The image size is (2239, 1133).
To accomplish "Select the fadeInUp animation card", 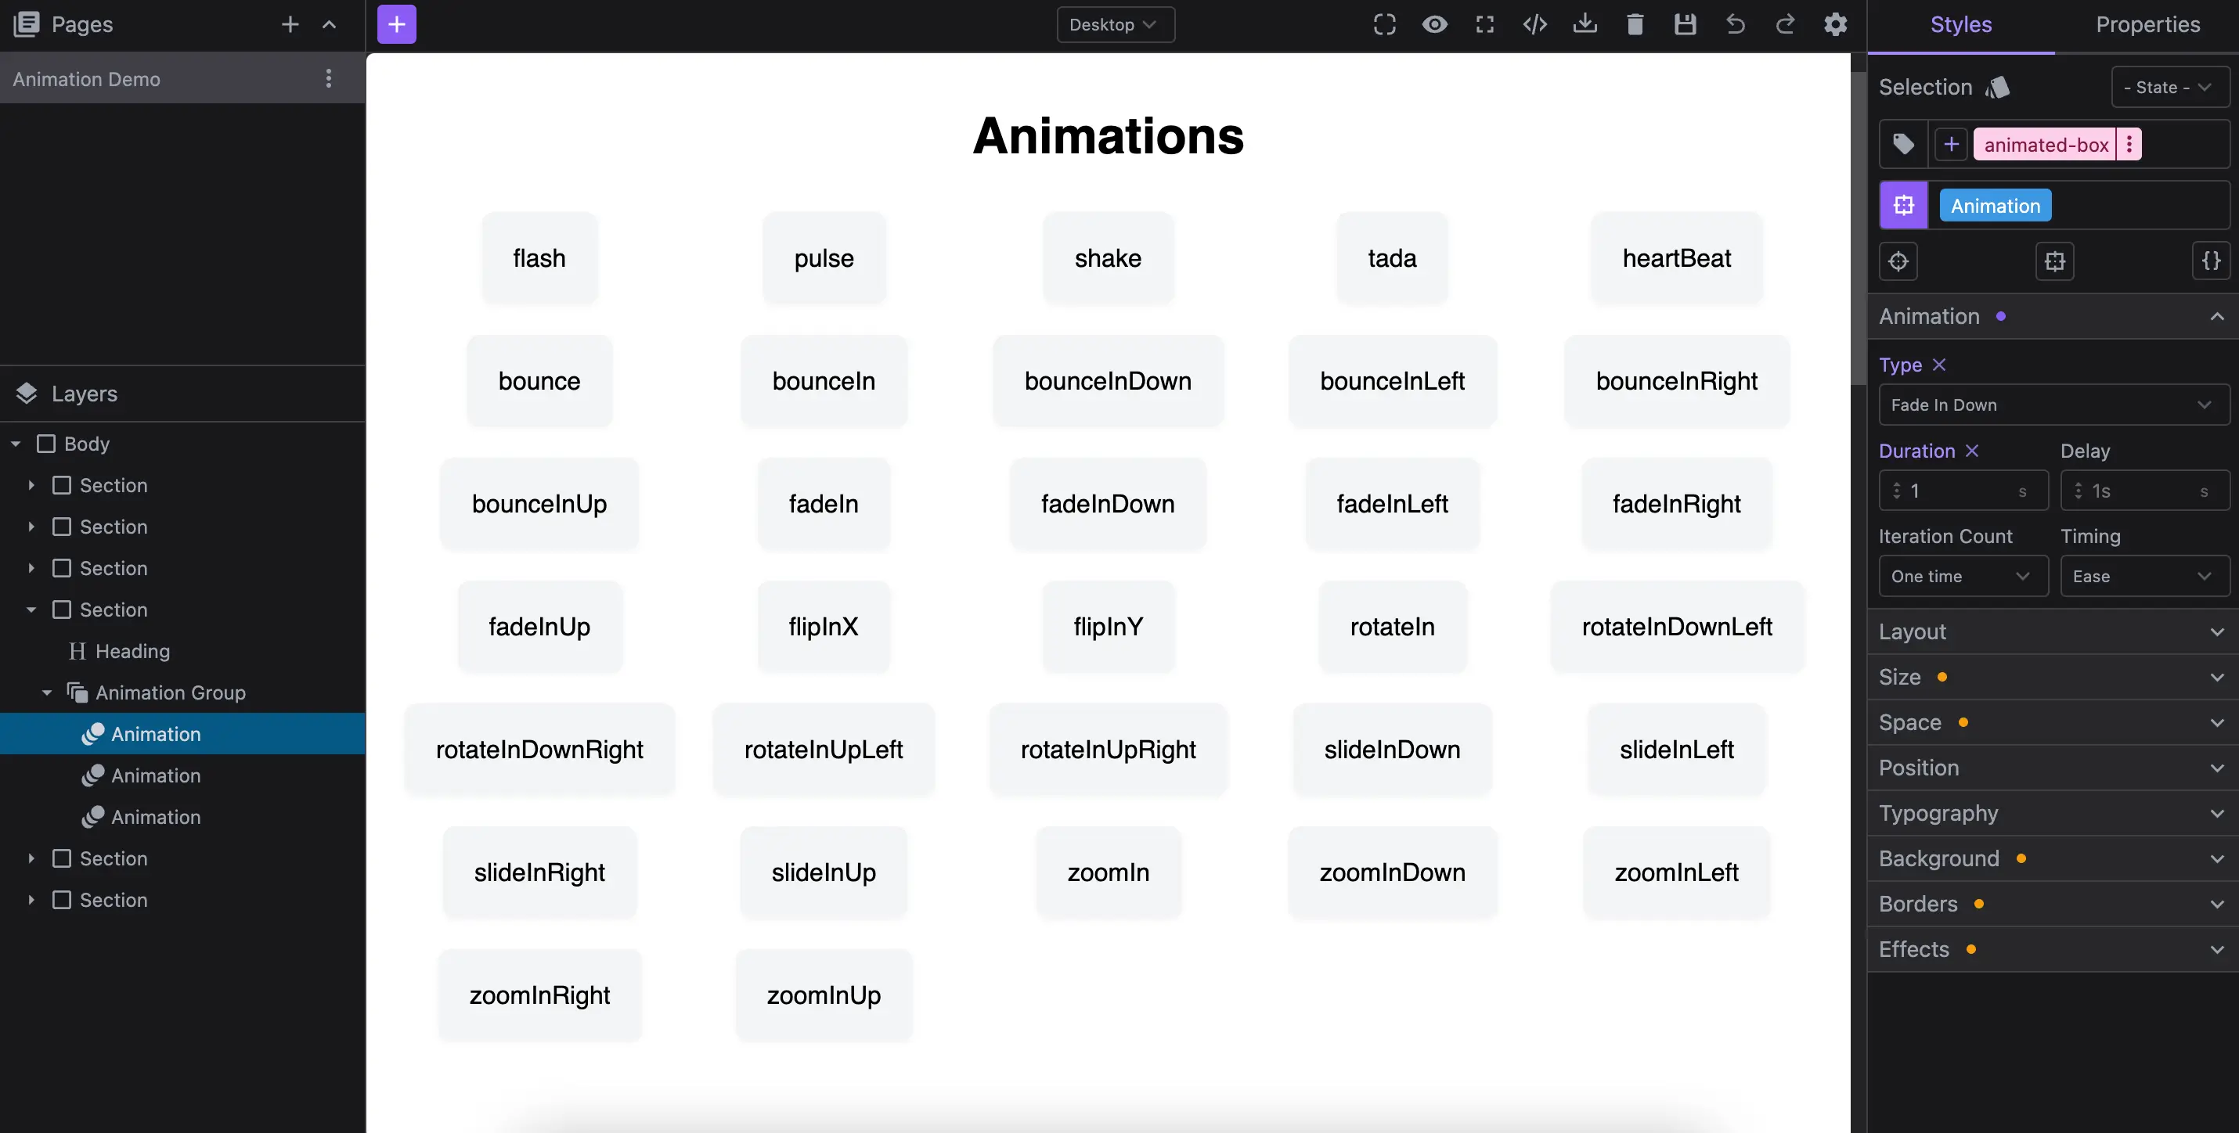I will click(x=539, y=626).
